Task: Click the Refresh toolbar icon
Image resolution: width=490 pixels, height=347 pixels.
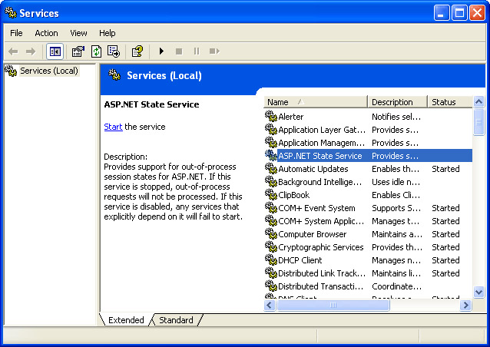Action: 96,51
